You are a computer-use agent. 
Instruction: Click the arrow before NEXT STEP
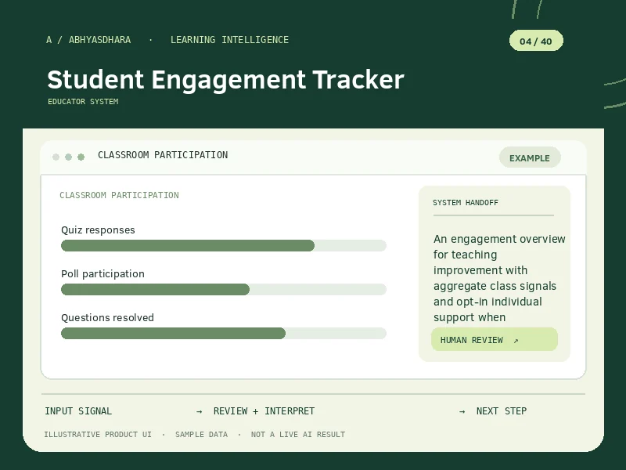click(x=462, y=411)
